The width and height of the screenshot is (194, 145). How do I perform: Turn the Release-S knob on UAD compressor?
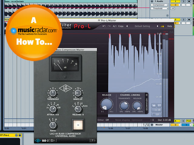(78, 109)
